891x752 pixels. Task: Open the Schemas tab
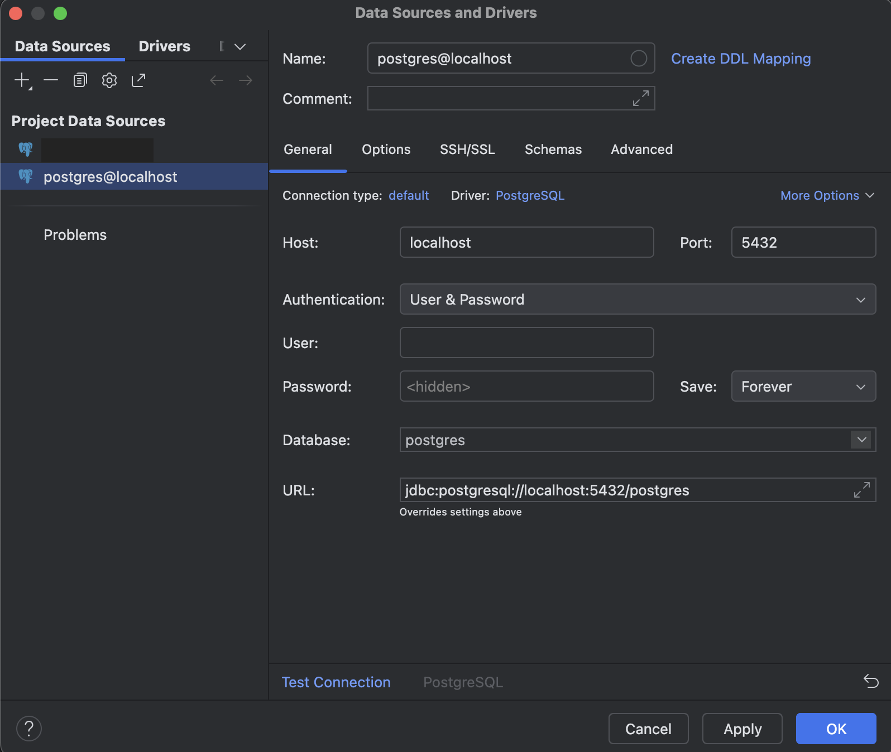pyautogui.click(x=553, y=150)
